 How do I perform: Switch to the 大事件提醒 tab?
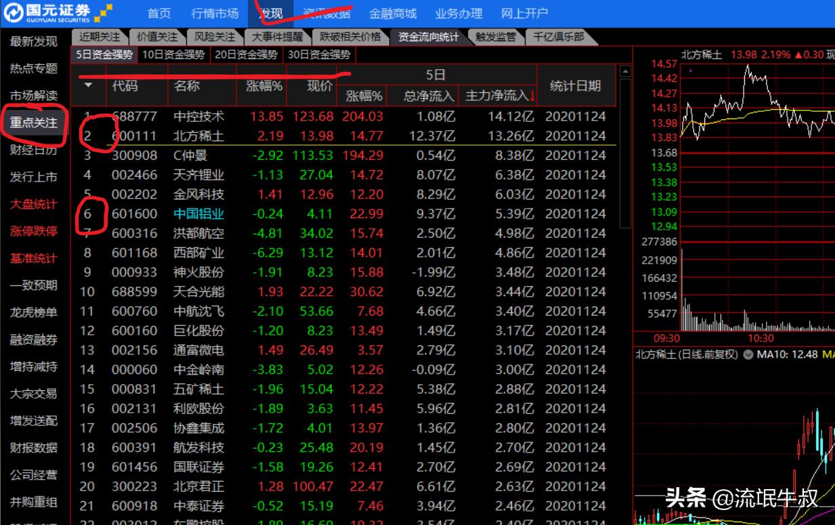(x=277, y=37)
